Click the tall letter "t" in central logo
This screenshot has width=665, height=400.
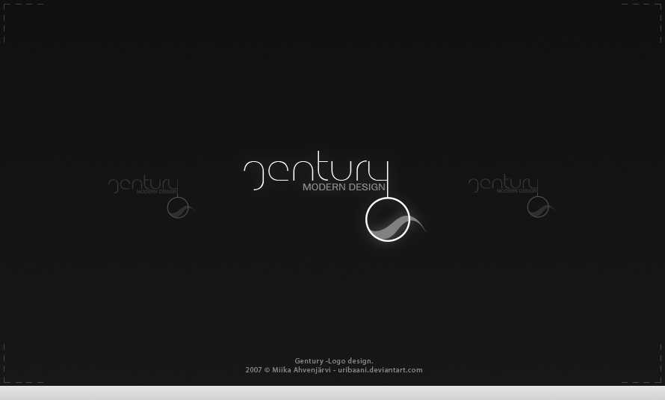pyautogui.click(x=321, y=167)
